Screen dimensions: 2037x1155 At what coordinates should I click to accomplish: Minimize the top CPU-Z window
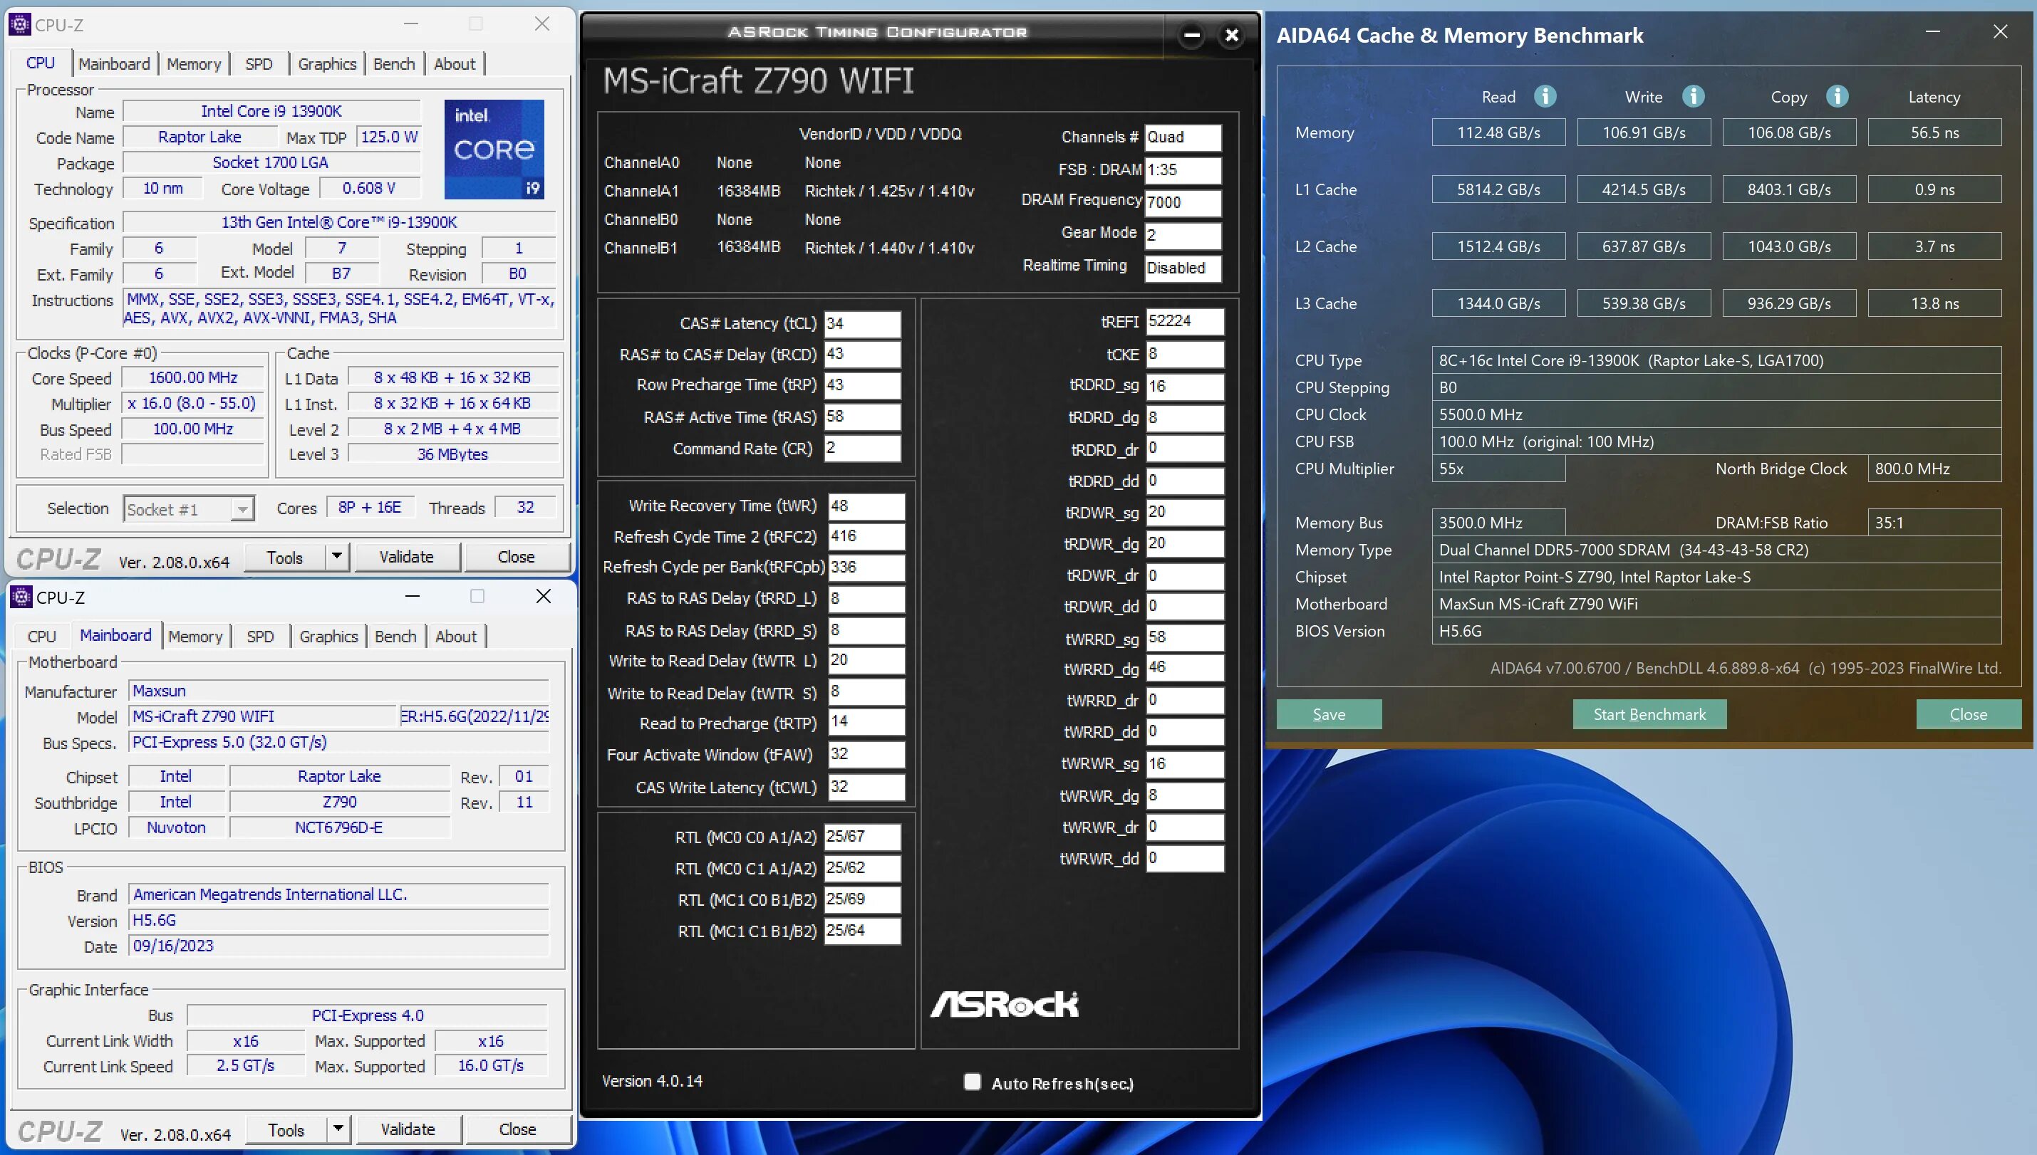[410, 23]
